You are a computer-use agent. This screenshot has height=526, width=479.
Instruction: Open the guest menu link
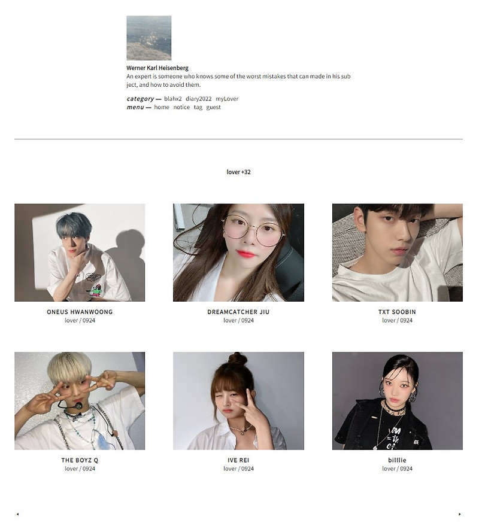point(214,107)
